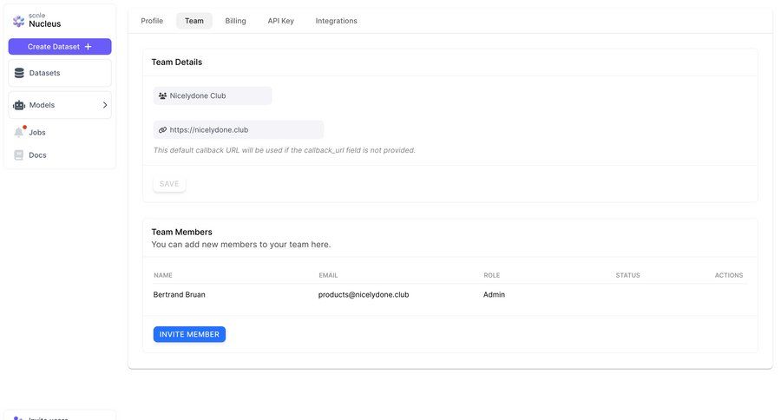Expand the Models submenu chevron
This screenshot has width=781, height=420.
click(x=105, y=105)
